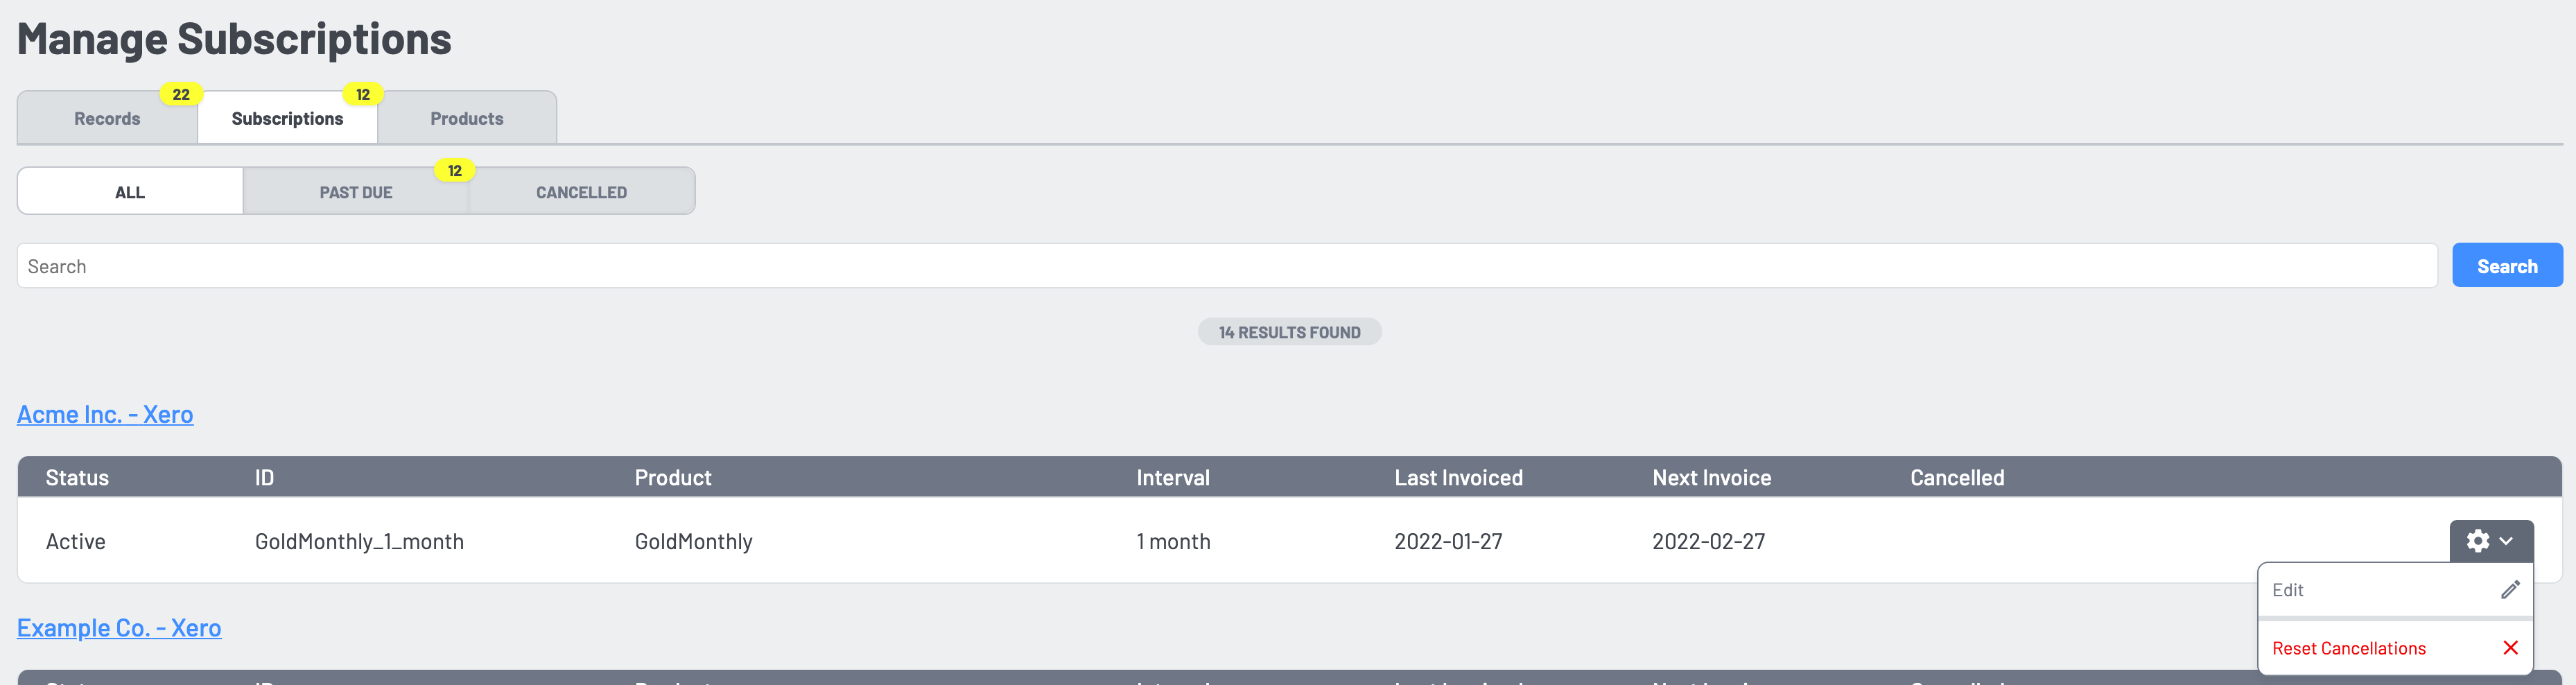The image size is (2576, 685).
Task: Show CANCELLED subscriptions filter
Action: click(x=582, y=192)
